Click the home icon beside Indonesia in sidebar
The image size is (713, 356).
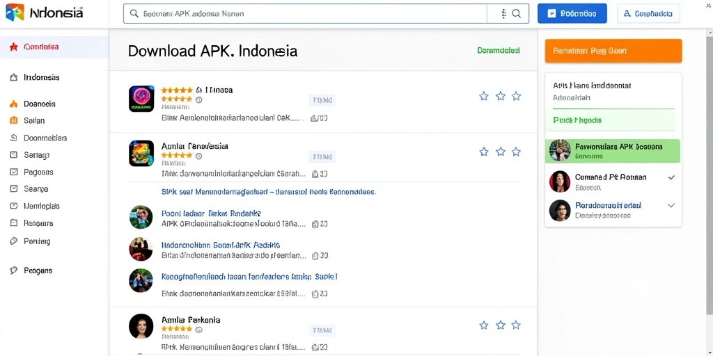14,77
